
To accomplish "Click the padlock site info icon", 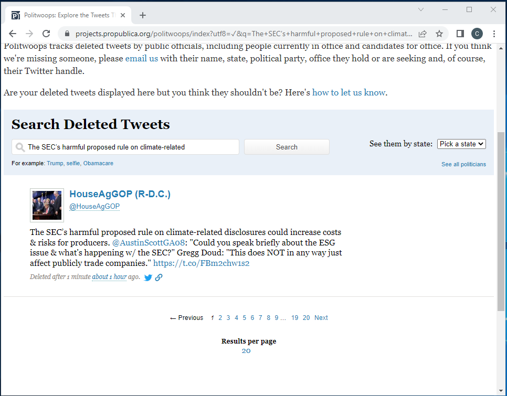I will point(67,34).
